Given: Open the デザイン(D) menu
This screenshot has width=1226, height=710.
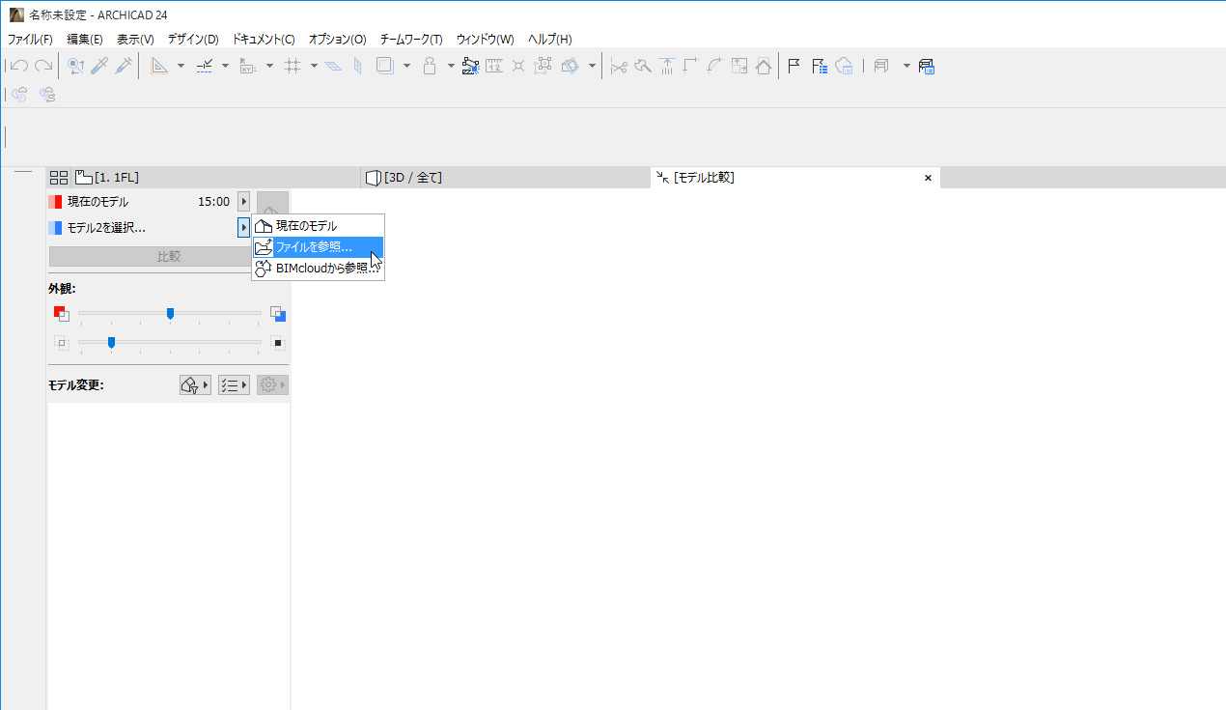Looking at the screenshot, I should pos(193,40).
